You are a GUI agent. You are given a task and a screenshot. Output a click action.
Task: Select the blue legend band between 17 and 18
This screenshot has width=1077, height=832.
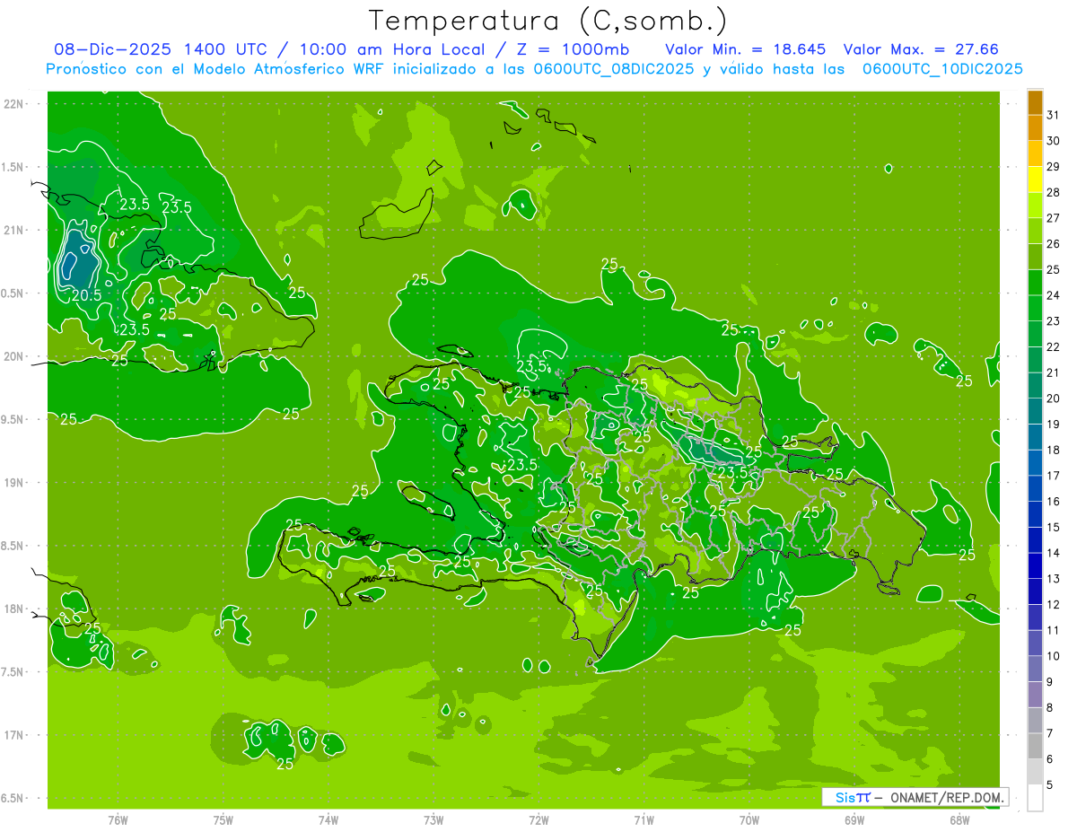pyautogui.click(x=1035, y=463)
